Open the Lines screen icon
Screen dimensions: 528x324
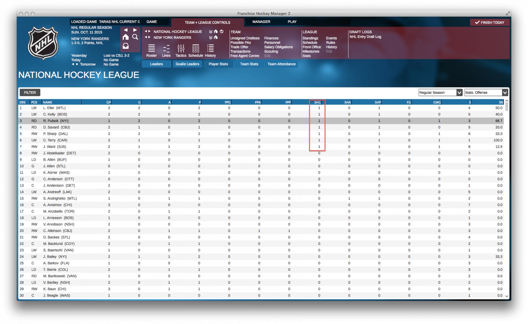click(166, 51)
